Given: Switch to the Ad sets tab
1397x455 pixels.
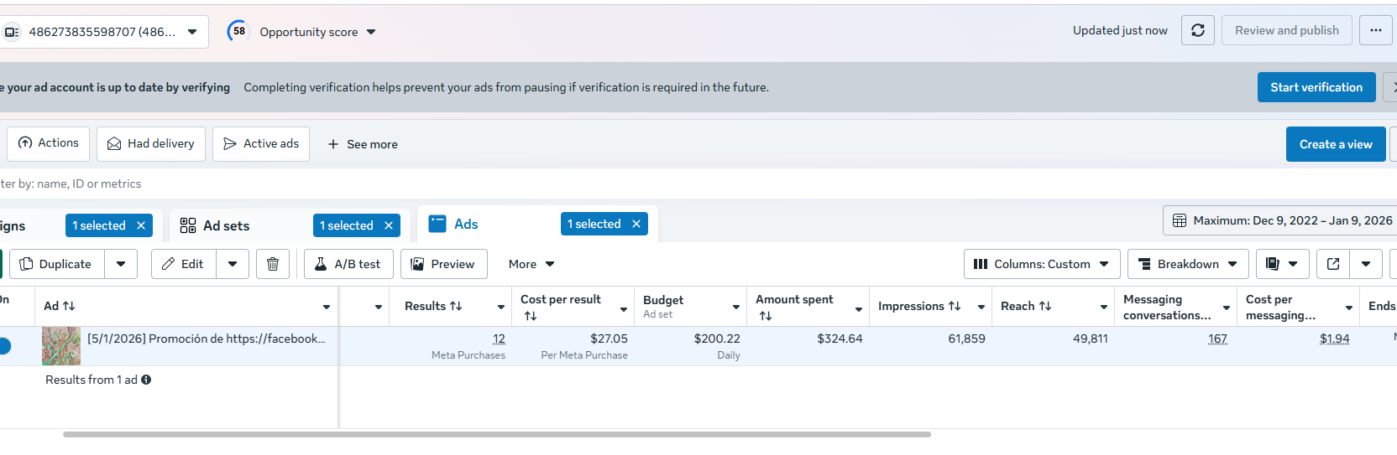Looking at the screenshot, I should click(x=227, y=225).
